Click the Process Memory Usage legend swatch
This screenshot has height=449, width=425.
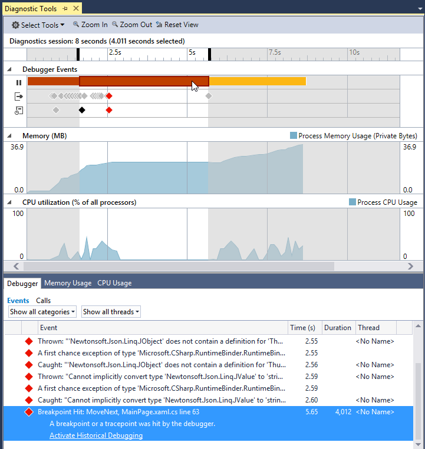[293, 136]
